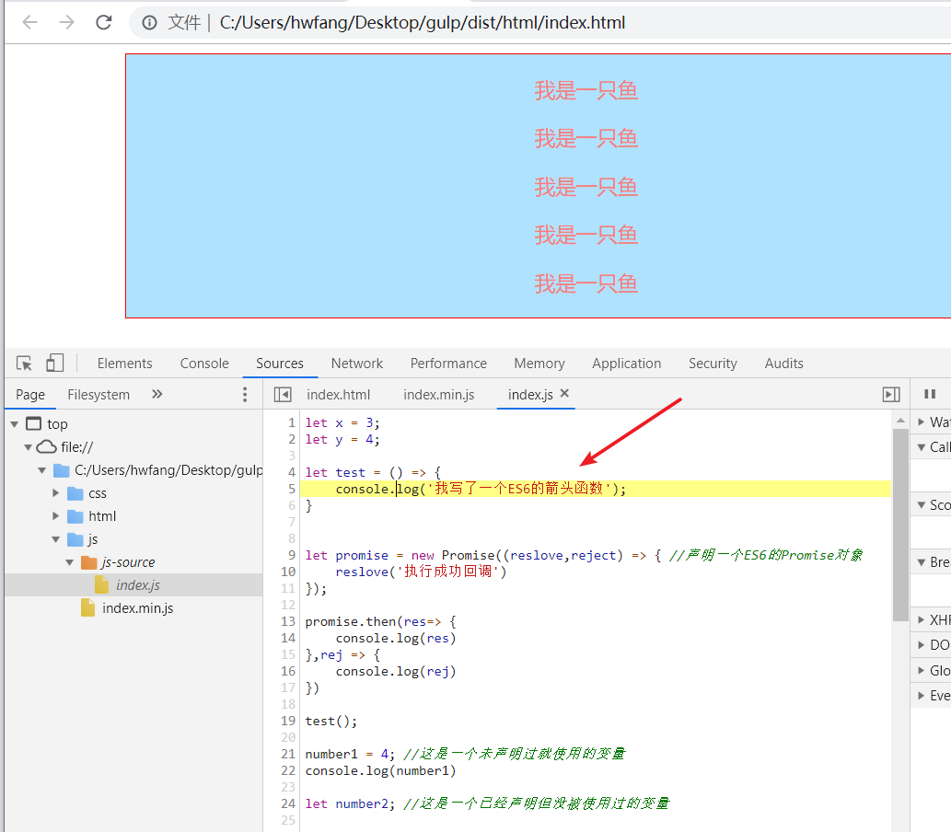Pause script execution
The height and width of the screenshot is (832, 951).
(x=930, y=394)
